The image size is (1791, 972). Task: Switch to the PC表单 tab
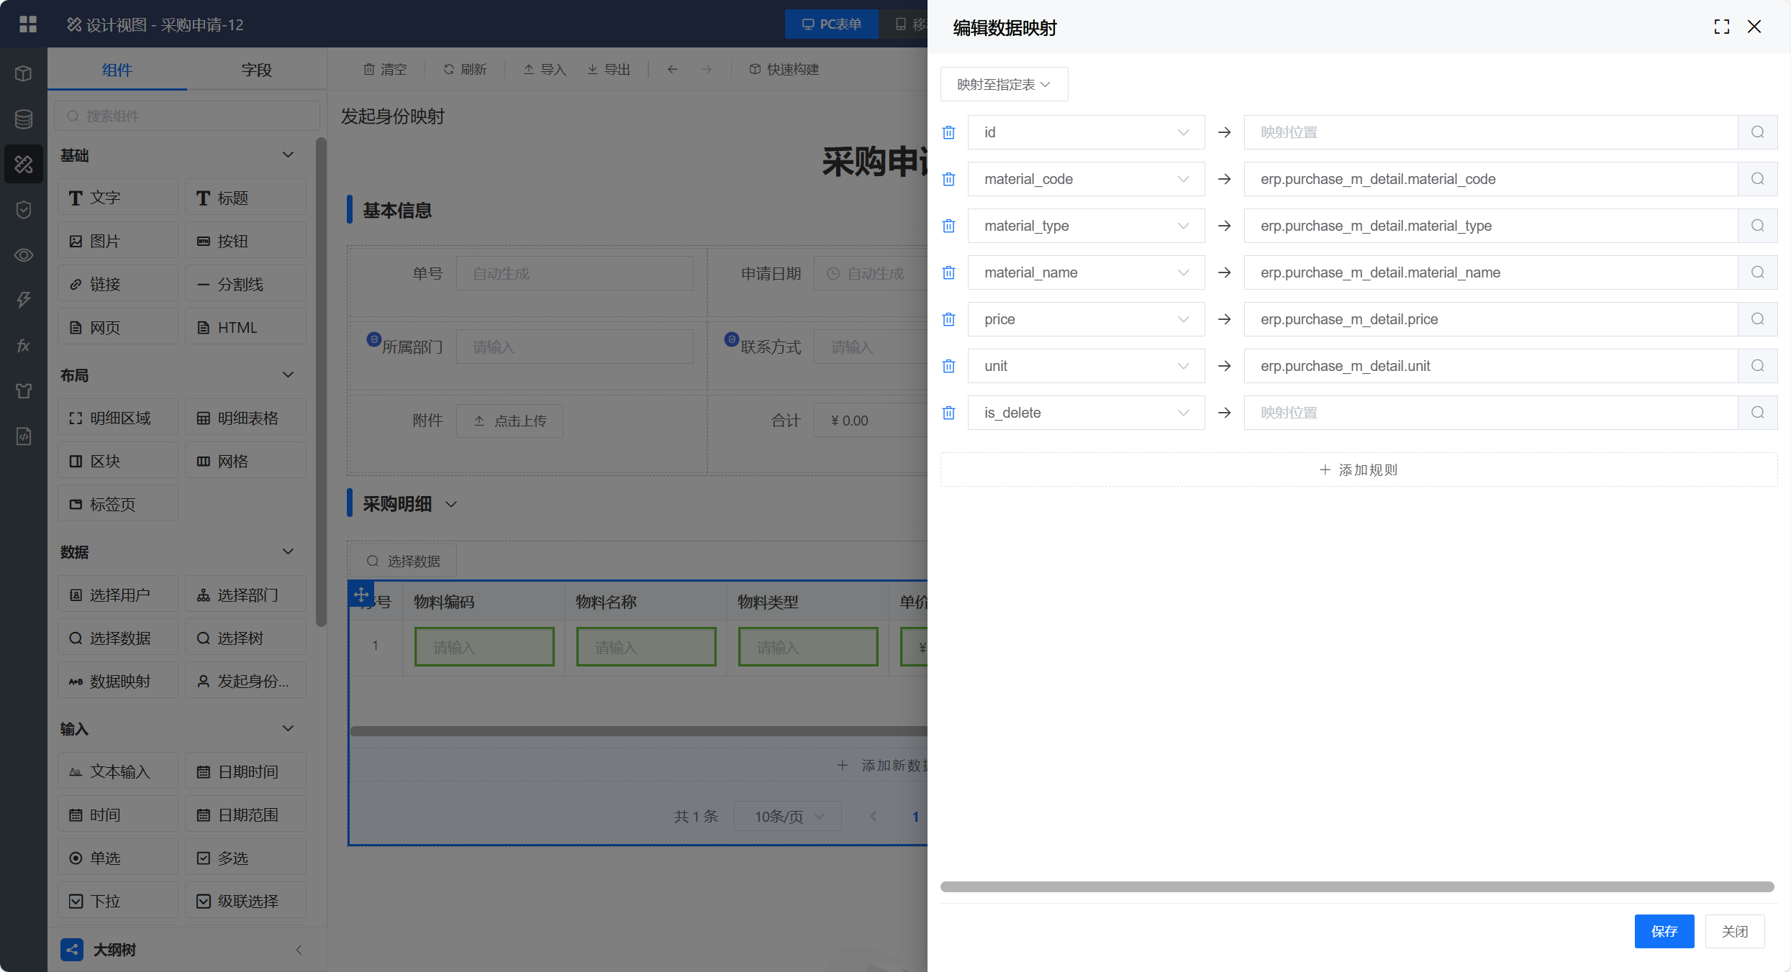coord(831,24)
